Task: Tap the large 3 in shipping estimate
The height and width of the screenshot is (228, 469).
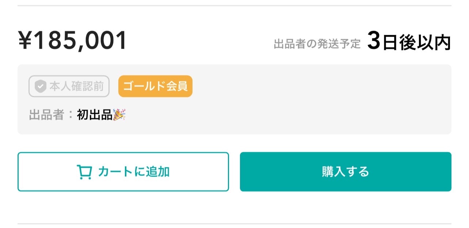Action: pos(374,42)
